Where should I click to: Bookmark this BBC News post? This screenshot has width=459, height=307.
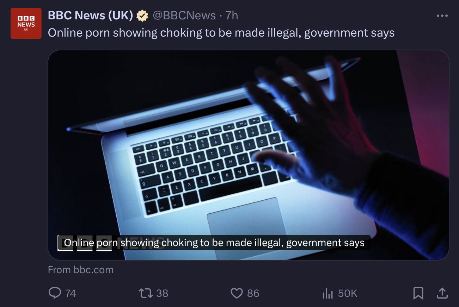418,293
